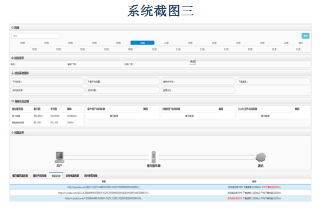Click the source site cloud icon
Screen dimensions: 320x212
click(x=261, y=157)
